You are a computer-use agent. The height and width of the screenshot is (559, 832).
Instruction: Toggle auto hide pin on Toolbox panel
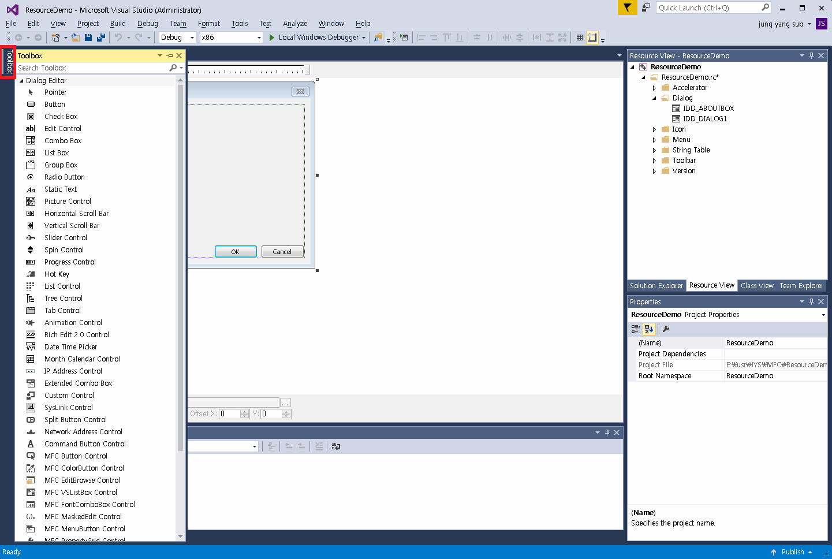[x=170, y=55]
